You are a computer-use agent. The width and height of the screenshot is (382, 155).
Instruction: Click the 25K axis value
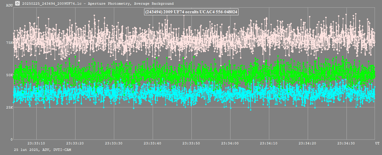point(9,107)
